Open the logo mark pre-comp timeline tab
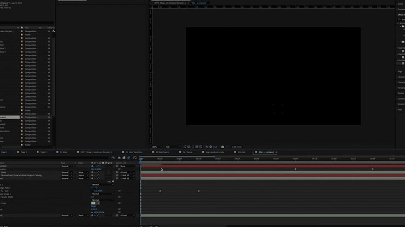Viewport: 405px width, 227px height. (215, 152)
